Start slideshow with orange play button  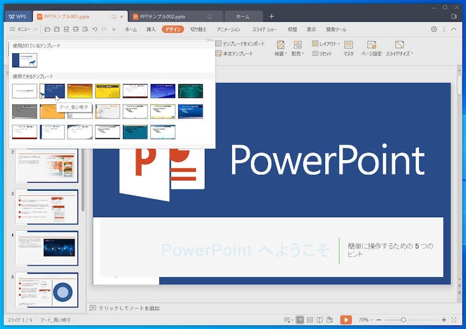pos(346,320)
